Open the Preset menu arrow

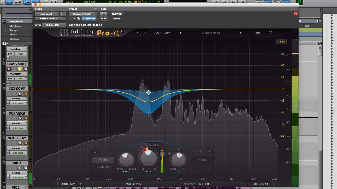[95, 9]
